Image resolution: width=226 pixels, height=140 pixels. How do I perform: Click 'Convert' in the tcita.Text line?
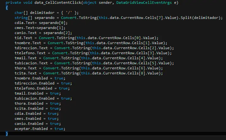(x=51, y=73)
